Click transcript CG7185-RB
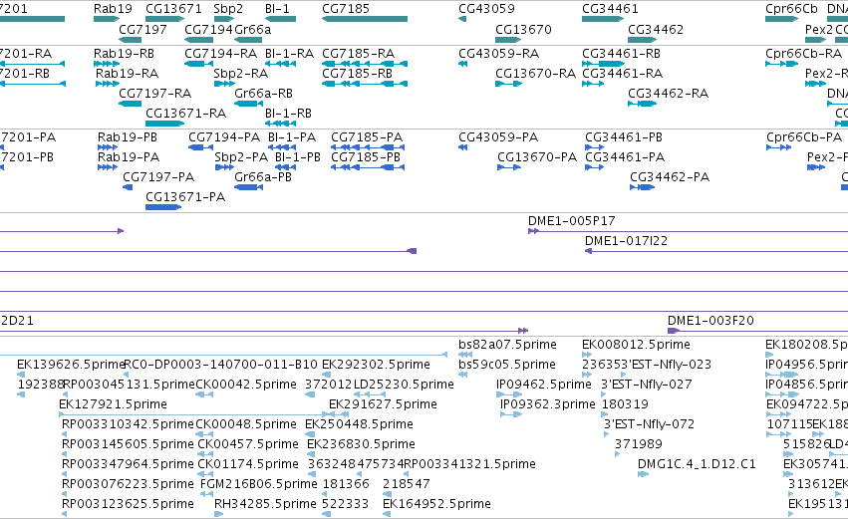 pyautogui.click(x=357, y=74)
